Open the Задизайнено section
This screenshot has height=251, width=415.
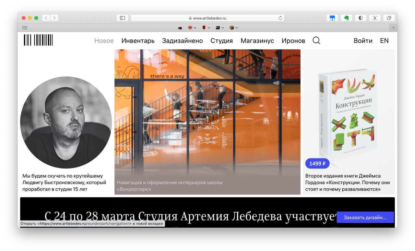pyautogui.click(x=183, y=41)
